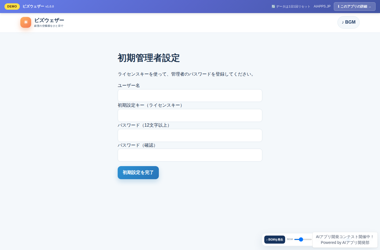Click the 初期管理者設定 heading
This screenshot has width=380, height=250.
coord(149,58)
